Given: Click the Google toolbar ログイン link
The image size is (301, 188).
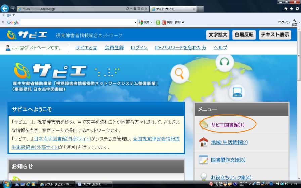Looking at the screenshot, I should coord(284,22).
